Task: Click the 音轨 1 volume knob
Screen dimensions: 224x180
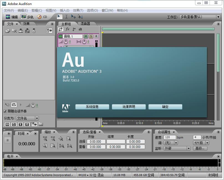Action: click(x=66, y=42)
